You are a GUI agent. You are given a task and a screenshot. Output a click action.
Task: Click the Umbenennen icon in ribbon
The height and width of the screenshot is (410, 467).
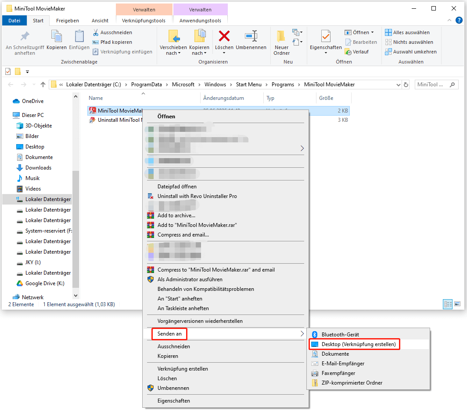[251, 36]
